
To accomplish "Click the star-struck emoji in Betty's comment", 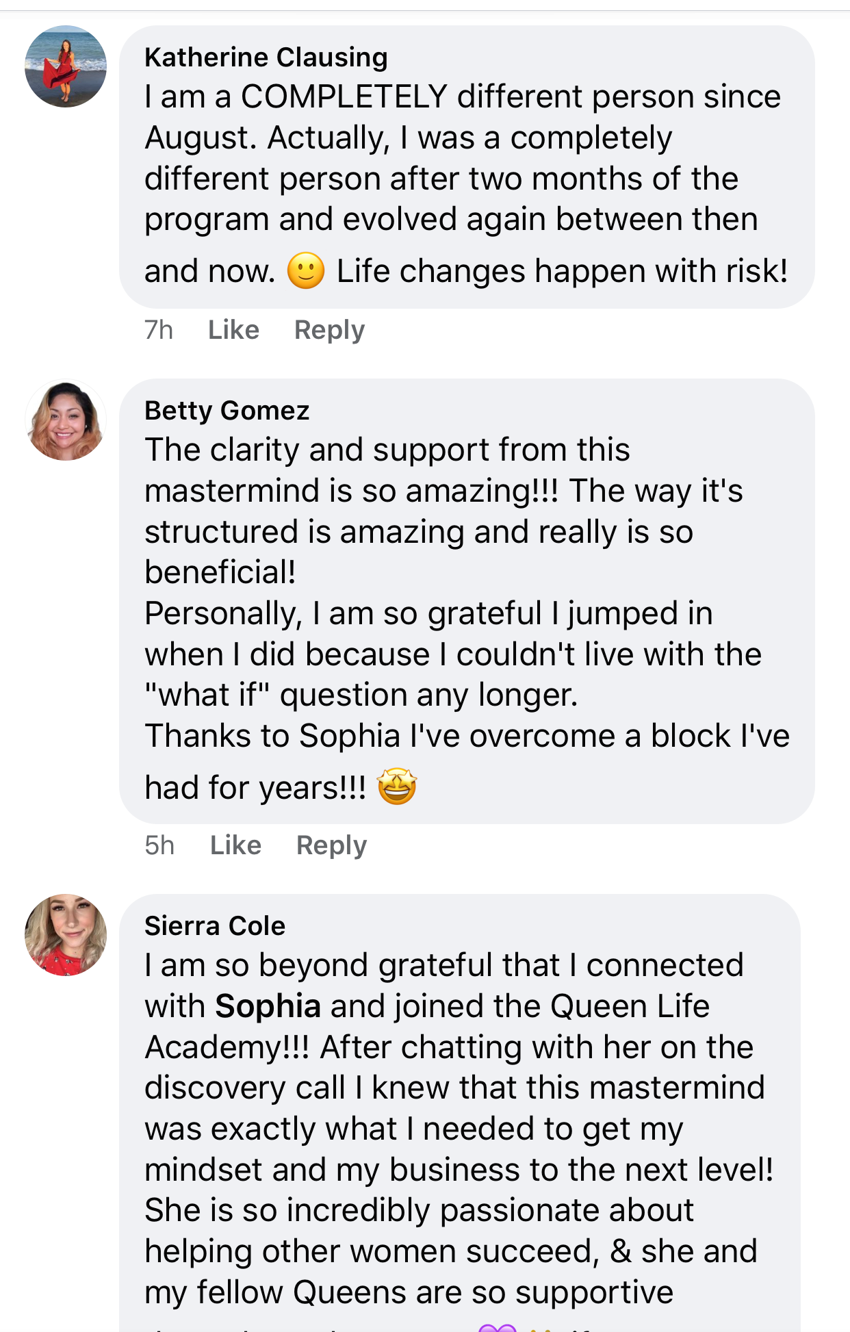I will click(397, 786).
